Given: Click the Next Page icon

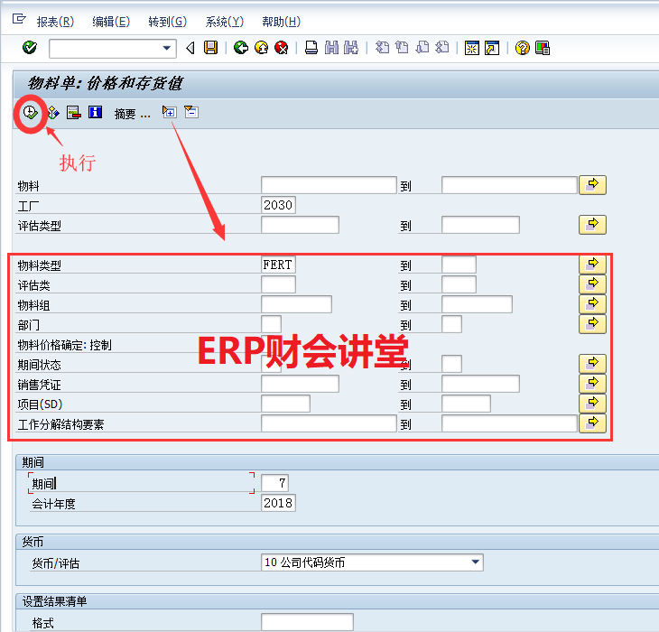Looking at the screenshot, I should [422, 48].
